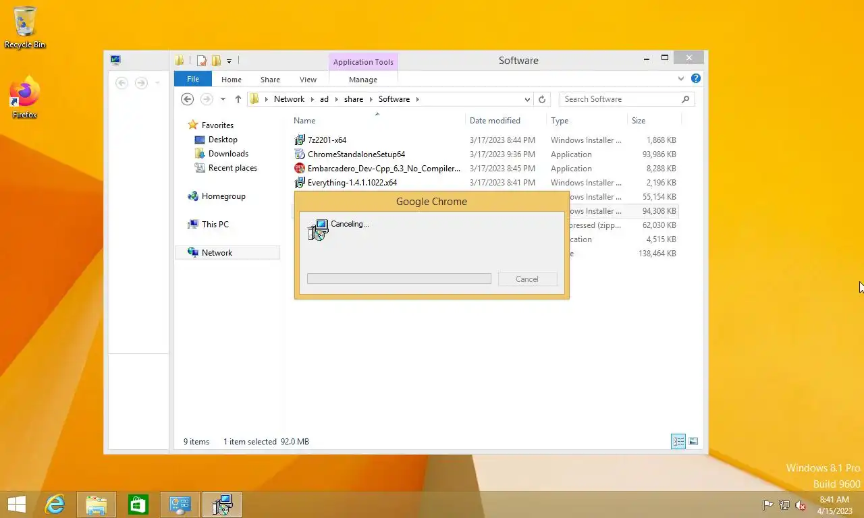Open the Firefox desktop shortcut

(25, 97)
